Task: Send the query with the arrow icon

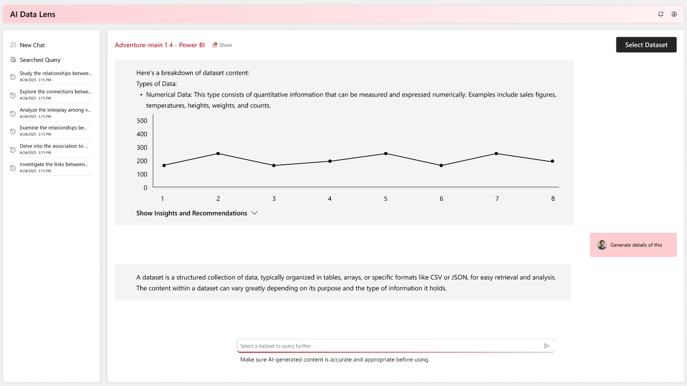Action: [x=547, y=346]
